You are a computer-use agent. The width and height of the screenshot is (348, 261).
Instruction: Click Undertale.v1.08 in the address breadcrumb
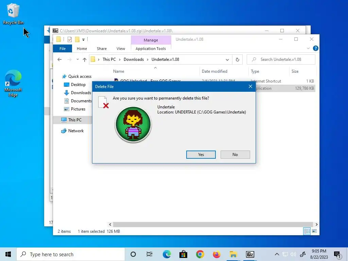coord(166,59)
